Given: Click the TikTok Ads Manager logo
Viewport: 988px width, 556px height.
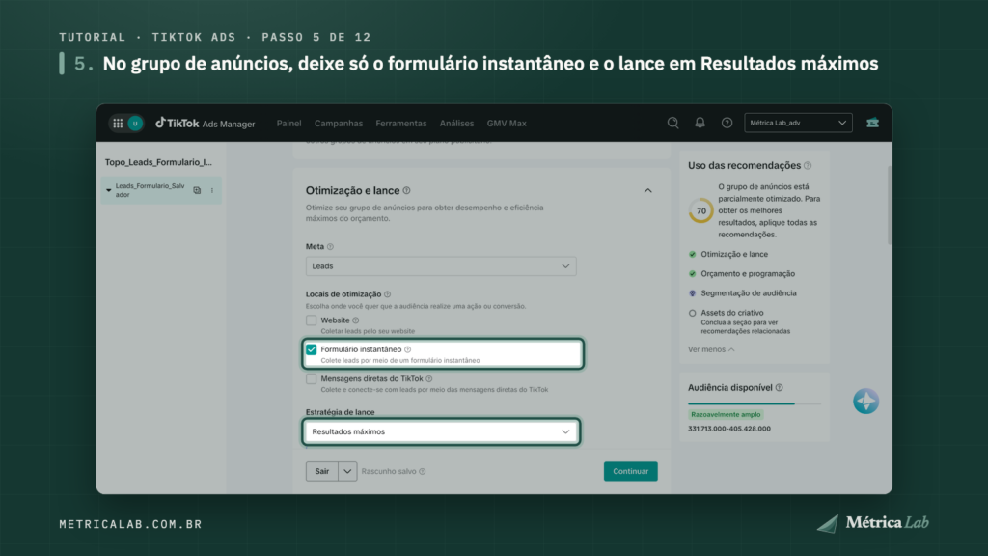Looking at the screenshot, I should coord(206,123).
